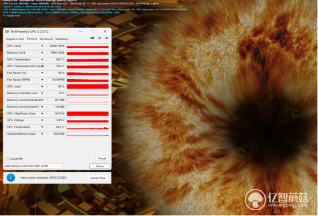Image resolution: width=318 pixels, height=216 pixels.
Task: Close the GPU-Z window with X
Action: (105, 32)
